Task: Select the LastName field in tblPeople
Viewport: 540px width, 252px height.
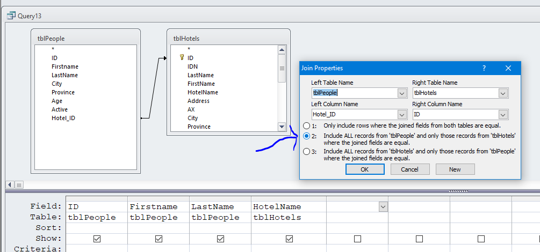Action: (64, 75)
